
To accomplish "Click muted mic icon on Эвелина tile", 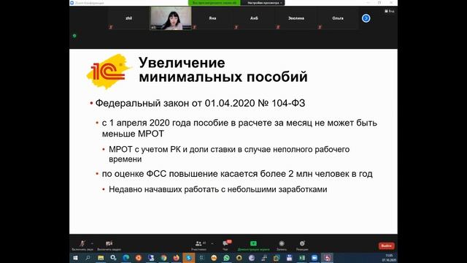I will pos(278,27).
